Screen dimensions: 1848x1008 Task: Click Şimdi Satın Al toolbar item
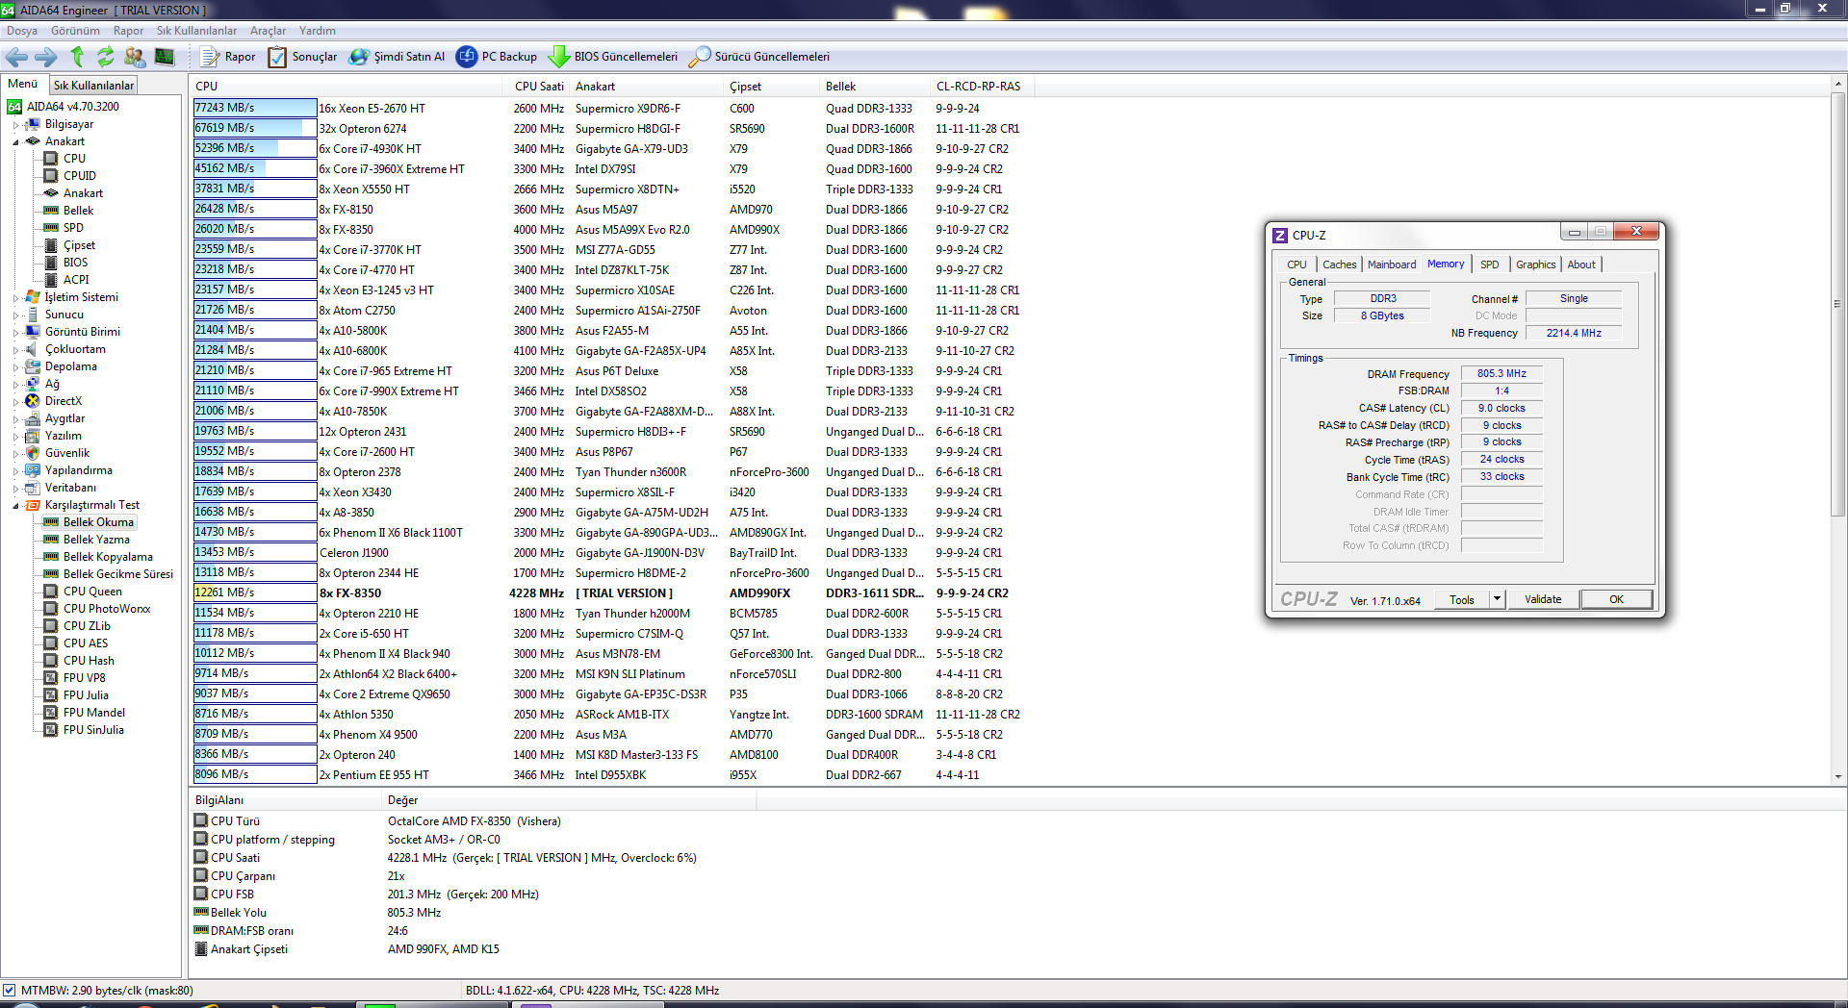coord(397,57)
